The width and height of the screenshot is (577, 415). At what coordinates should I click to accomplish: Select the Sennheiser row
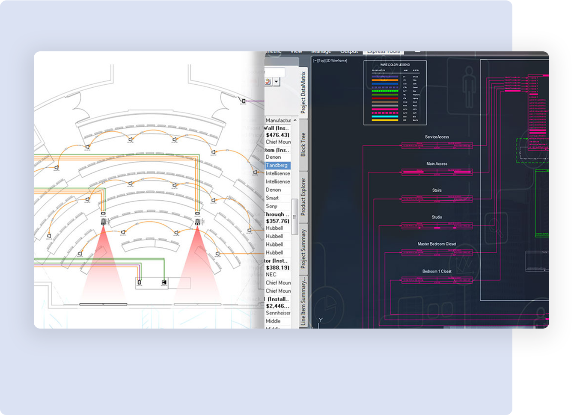277,313
